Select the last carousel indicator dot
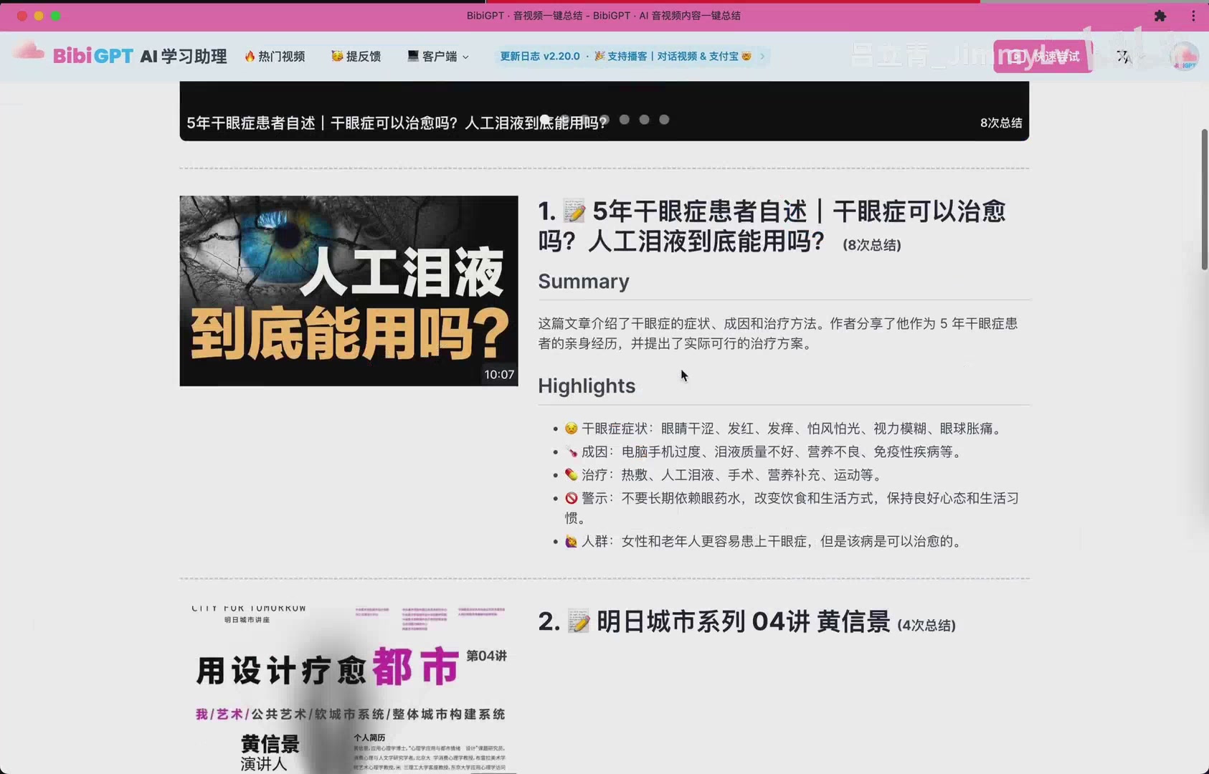 tap(664, 120)
